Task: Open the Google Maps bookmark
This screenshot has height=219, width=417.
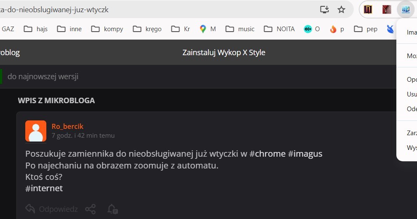Action: tap(208, 29)
